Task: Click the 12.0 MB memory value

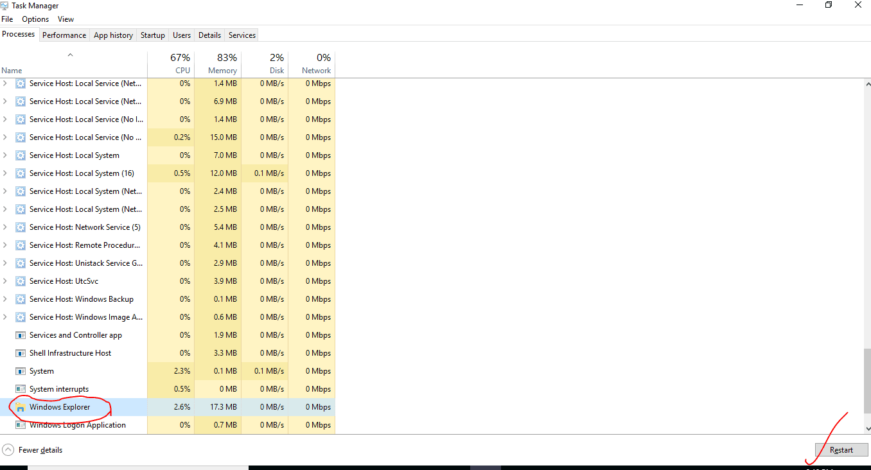Action: point(222,173)
